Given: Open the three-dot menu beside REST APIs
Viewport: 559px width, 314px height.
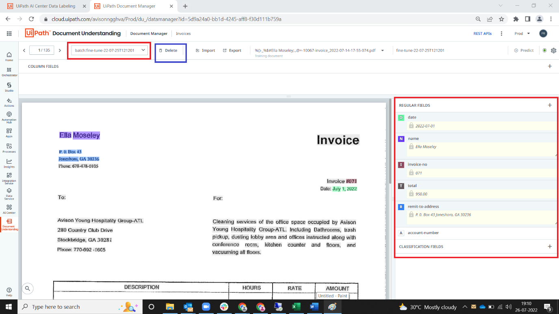Looking at the screenshot, I should (502, 34).
